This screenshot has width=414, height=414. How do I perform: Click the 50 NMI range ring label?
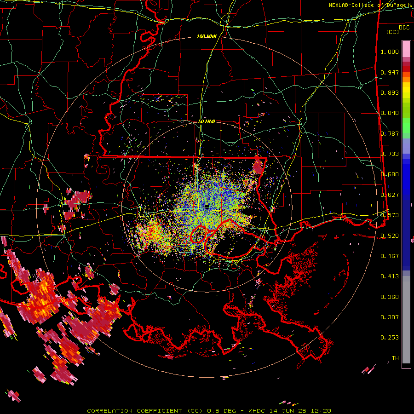207,121
